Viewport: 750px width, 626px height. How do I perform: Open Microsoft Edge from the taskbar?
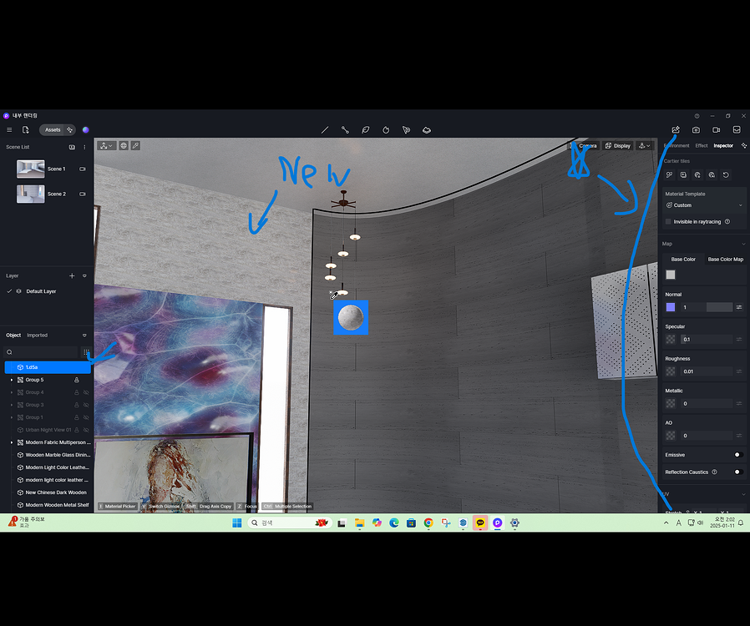(393, 522)
